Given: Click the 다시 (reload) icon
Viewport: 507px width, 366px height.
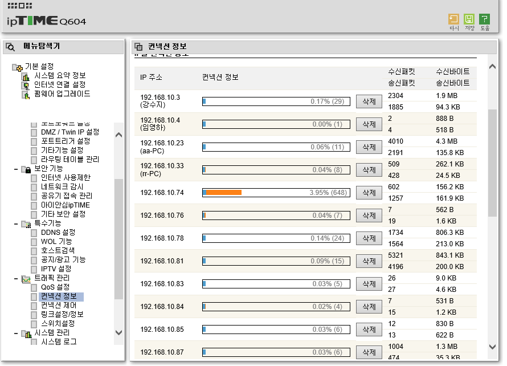Looking at the screenshot, I should (x=453, y=19).
